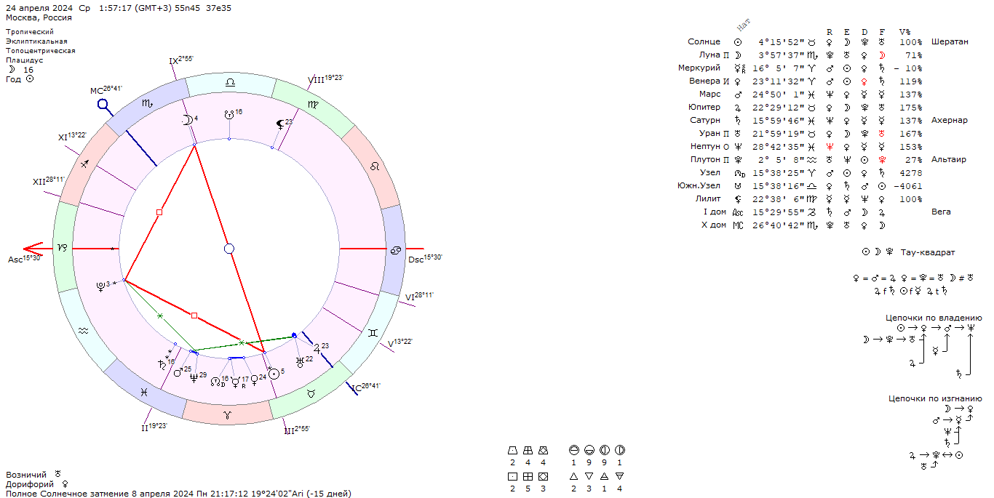The width and height of the screenshot is (994, 498).
Task: Click the Lilith glyph in the chart wheel
Action: click(x=279, y=124)
